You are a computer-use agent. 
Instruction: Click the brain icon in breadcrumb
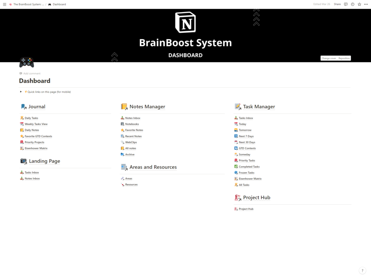pyautogui.click(x=10, y=4)
